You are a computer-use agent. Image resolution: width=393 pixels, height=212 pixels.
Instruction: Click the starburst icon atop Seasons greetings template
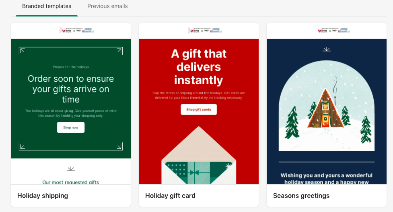pos(327,49)
